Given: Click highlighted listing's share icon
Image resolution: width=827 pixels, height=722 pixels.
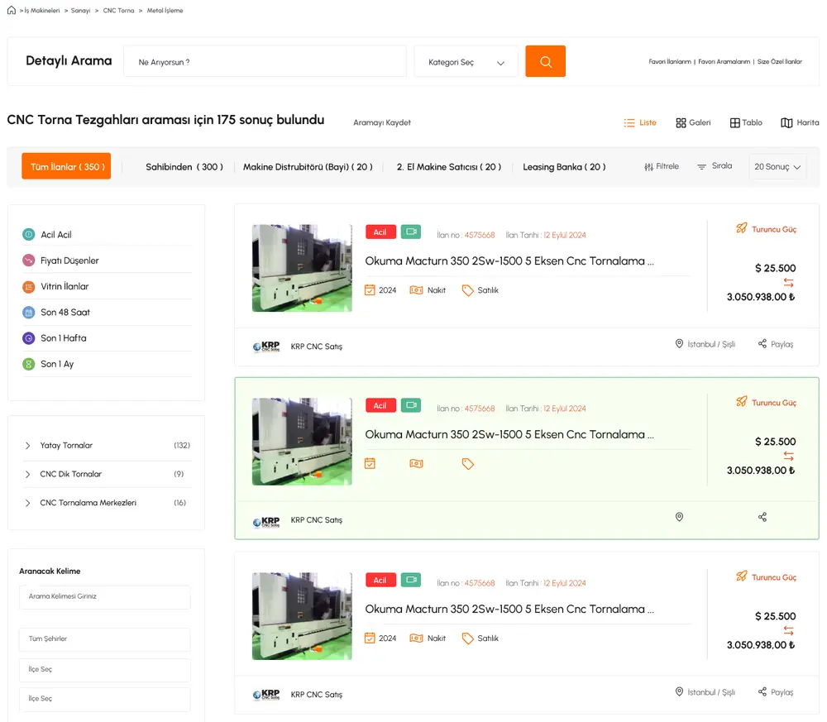Looking at the screenshot, I should coord(762,517).
